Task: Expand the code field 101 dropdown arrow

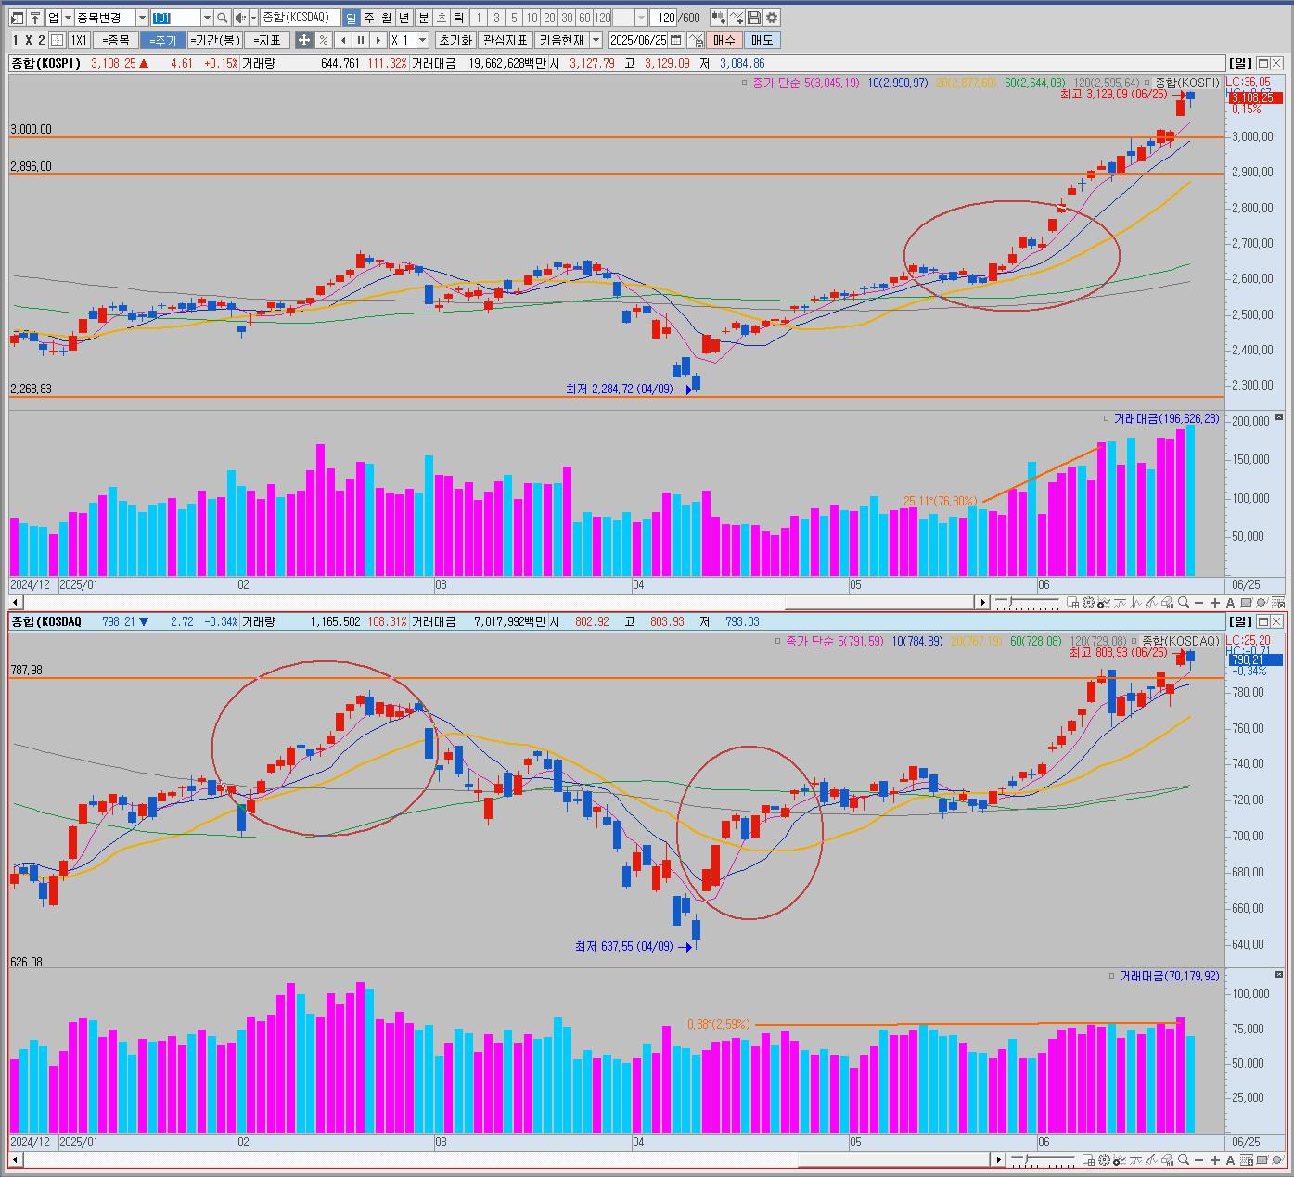Action: point(207,18)
